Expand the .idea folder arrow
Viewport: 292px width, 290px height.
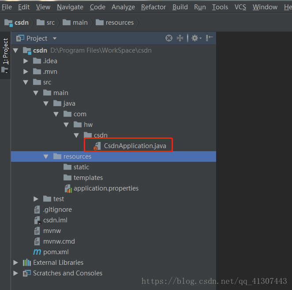[x=26, y=61]
